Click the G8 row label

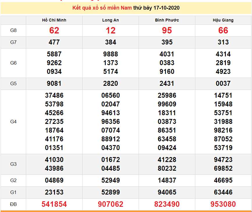[x=13, y=30]
